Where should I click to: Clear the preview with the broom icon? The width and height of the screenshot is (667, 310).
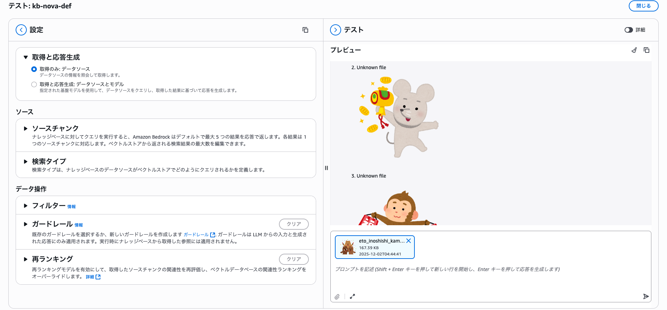[x=634, y=50]
